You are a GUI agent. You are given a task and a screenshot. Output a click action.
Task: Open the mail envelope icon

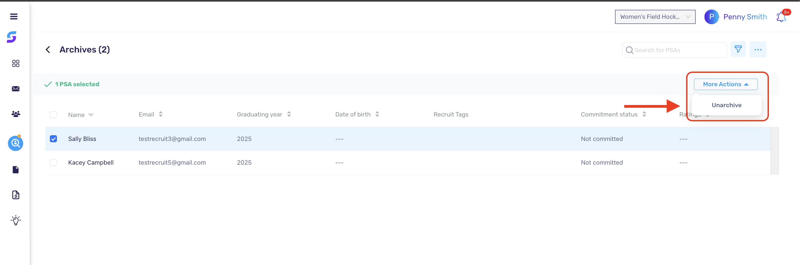click(16, 89)
